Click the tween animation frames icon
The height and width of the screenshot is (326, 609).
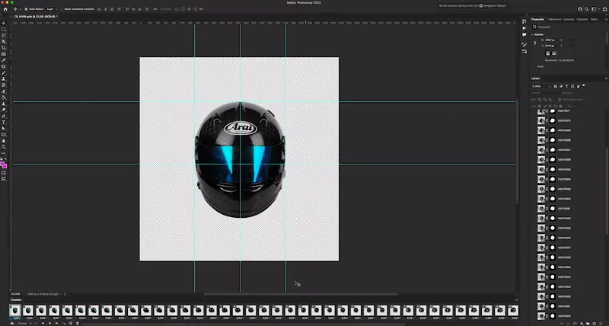(x=65, y=323)
